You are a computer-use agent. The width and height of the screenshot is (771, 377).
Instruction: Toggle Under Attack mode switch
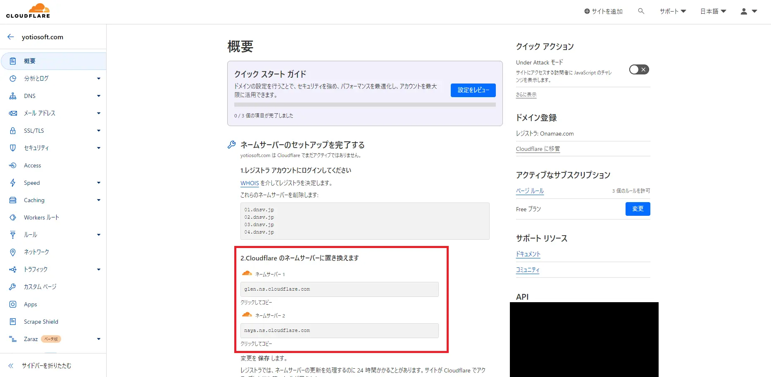[639, 69]
